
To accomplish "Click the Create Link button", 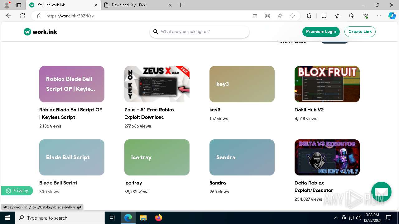I will tap(360, 32).
